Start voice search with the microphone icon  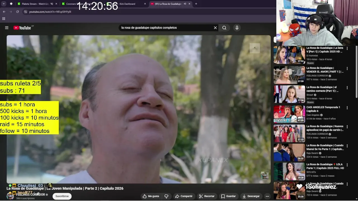[x=237, y=28]
